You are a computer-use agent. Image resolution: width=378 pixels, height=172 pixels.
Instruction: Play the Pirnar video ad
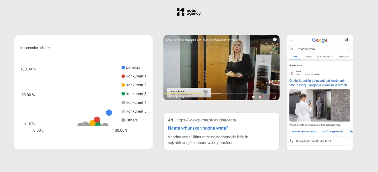pos(170,97)
